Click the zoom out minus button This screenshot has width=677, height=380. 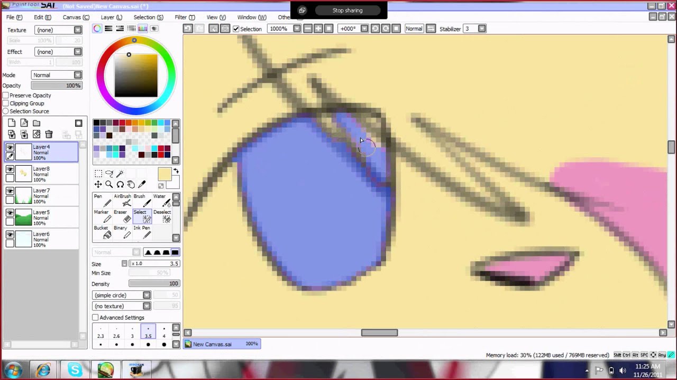click(308, 28)
